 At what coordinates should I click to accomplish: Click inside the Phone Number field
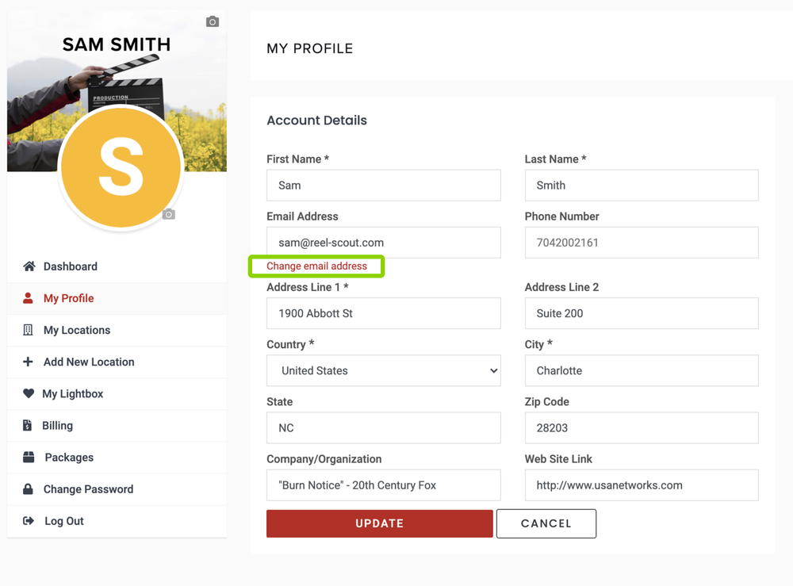tap(641, 243)
